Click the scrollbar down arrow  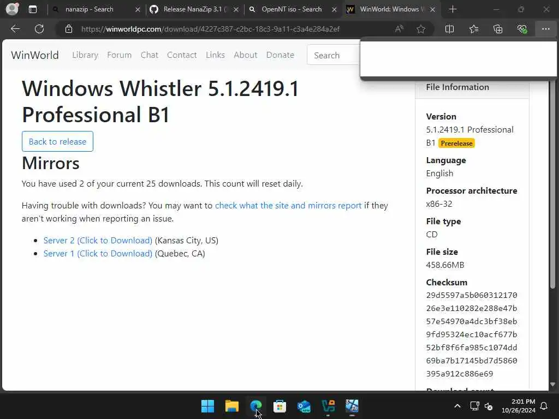(x=552, y=385)
